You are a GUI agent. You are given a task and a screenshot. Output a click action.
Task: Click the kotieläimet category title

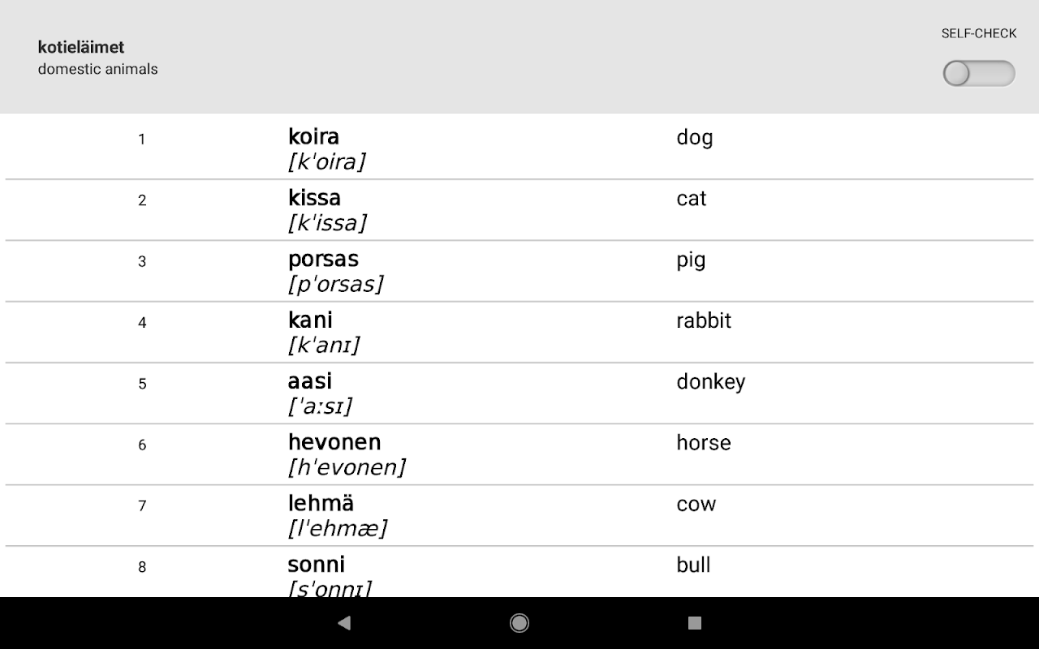[81, 47]
